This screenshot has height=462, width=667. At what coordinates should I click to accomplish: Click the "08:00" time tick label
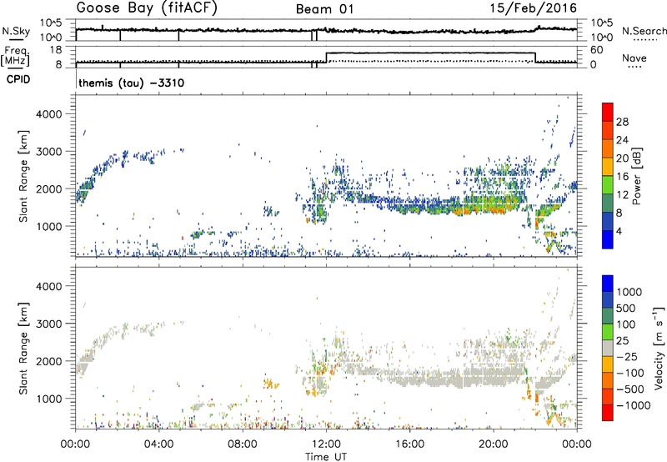[243, 444]
